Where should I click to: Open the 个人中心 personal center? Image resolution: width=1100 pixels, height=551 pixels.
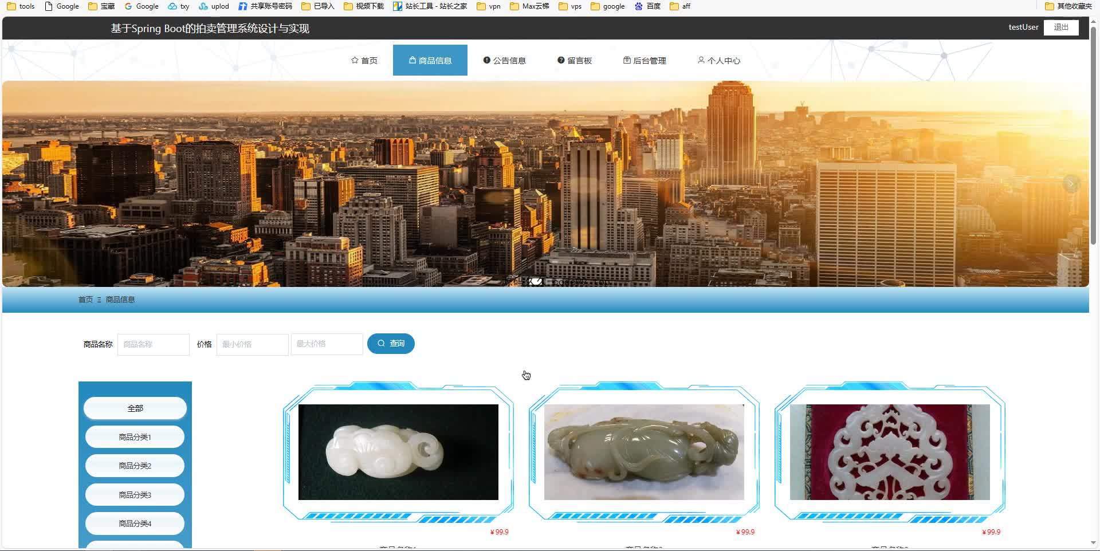coord(719,60)
